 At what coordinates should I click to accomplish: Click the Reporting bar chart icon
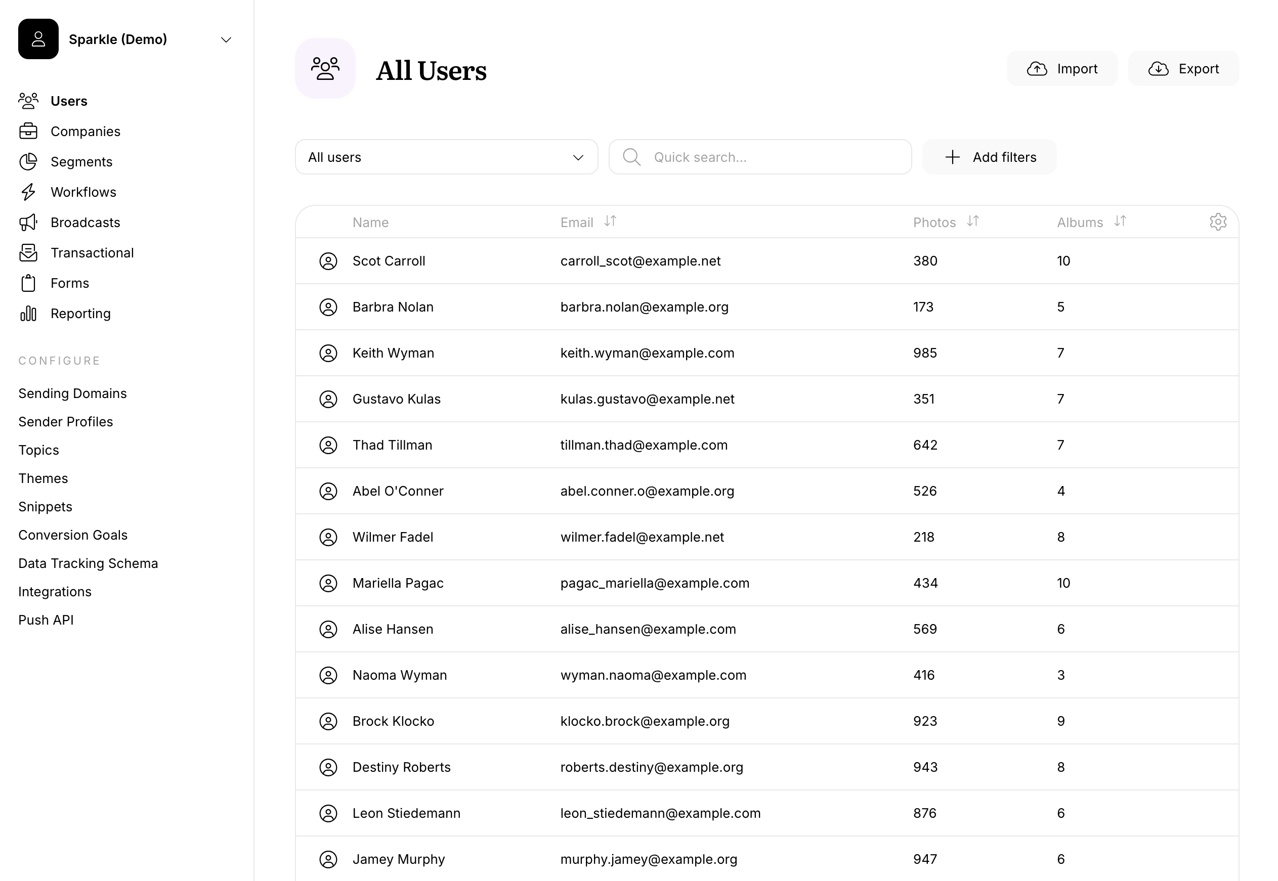tap(29, 314)
